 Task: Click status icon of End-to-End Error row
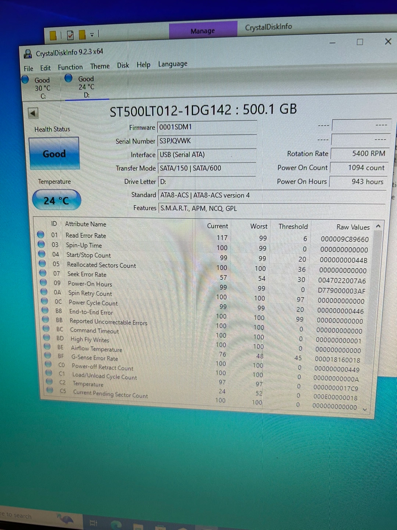point(45,310)
